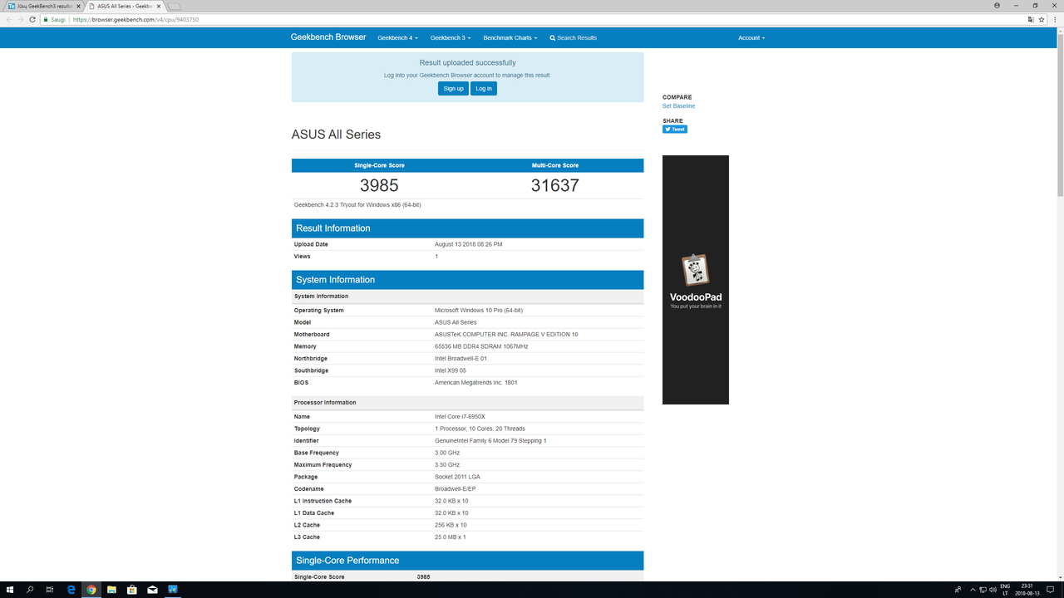This screenshot has height=598, width=1064.
Task: Click the Chrome icon on the taskbar
Action: 91,590
